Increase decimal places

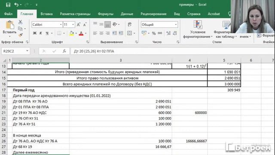pos(168,33)
